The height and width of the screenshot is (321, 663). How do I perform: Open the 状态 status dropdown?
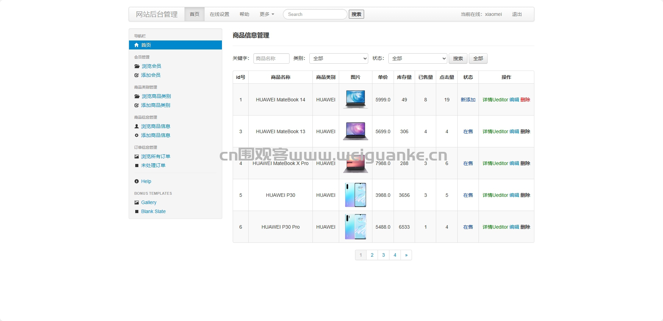(x=417, y=58)
